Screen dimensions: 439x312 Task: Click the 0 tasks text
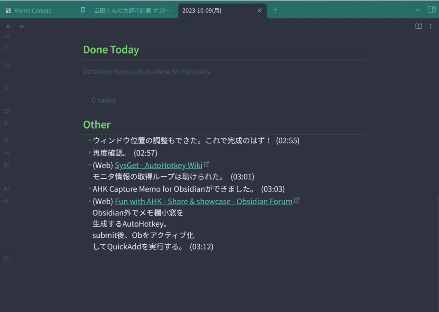(104, 100)
